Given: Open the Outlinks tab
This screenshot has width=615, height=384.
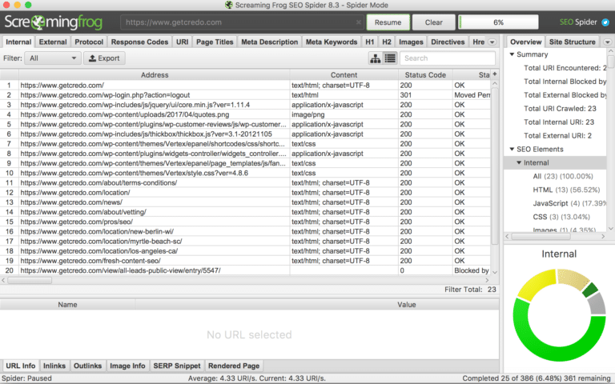Looking at the screenshot, I should (x=88, y=366).
